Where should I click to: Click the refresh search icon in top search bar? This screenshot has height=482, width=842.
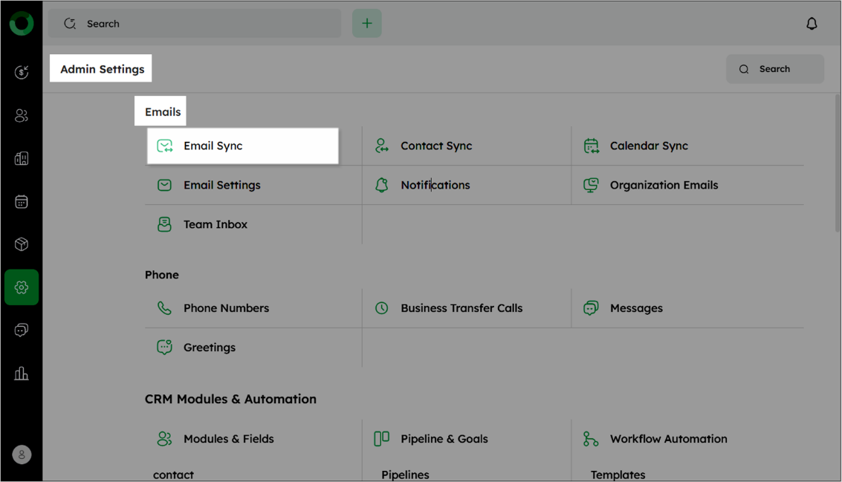point(70,24)
